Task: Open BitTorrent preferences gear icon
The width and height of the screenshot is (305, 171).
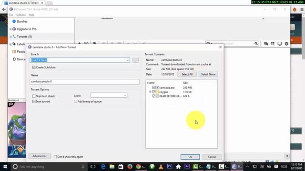Action: (x=286, y=44)
